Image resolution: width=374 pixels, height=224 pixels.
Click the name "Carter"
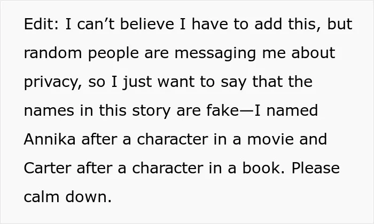coord(48,168)
